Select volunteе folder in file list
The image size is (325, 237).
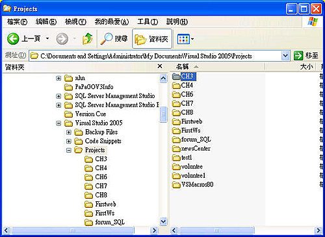pyautogui.click(x=187, y=167)
